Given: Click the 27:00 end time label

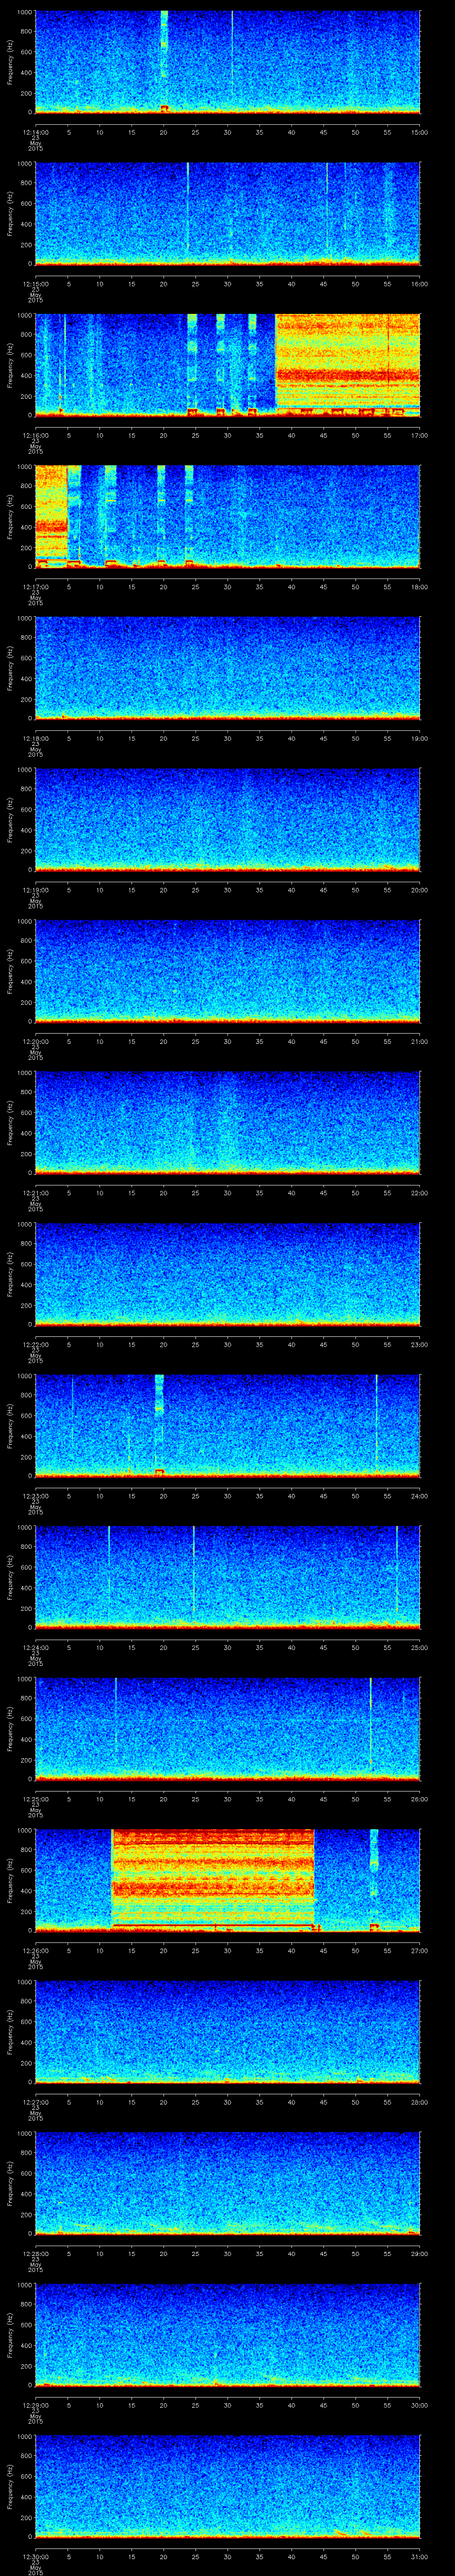Looking at the screenshot, I should (419, 1950).
